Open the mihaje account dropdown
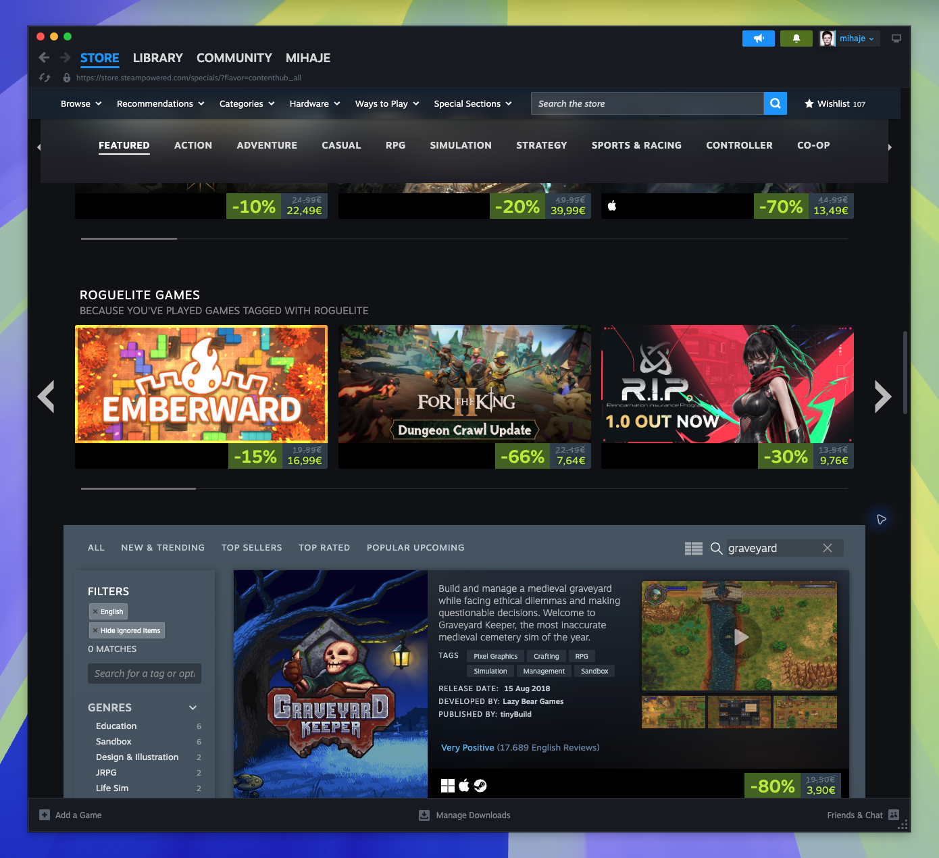This screenshot has height=858, width=939. pos(857,39)
